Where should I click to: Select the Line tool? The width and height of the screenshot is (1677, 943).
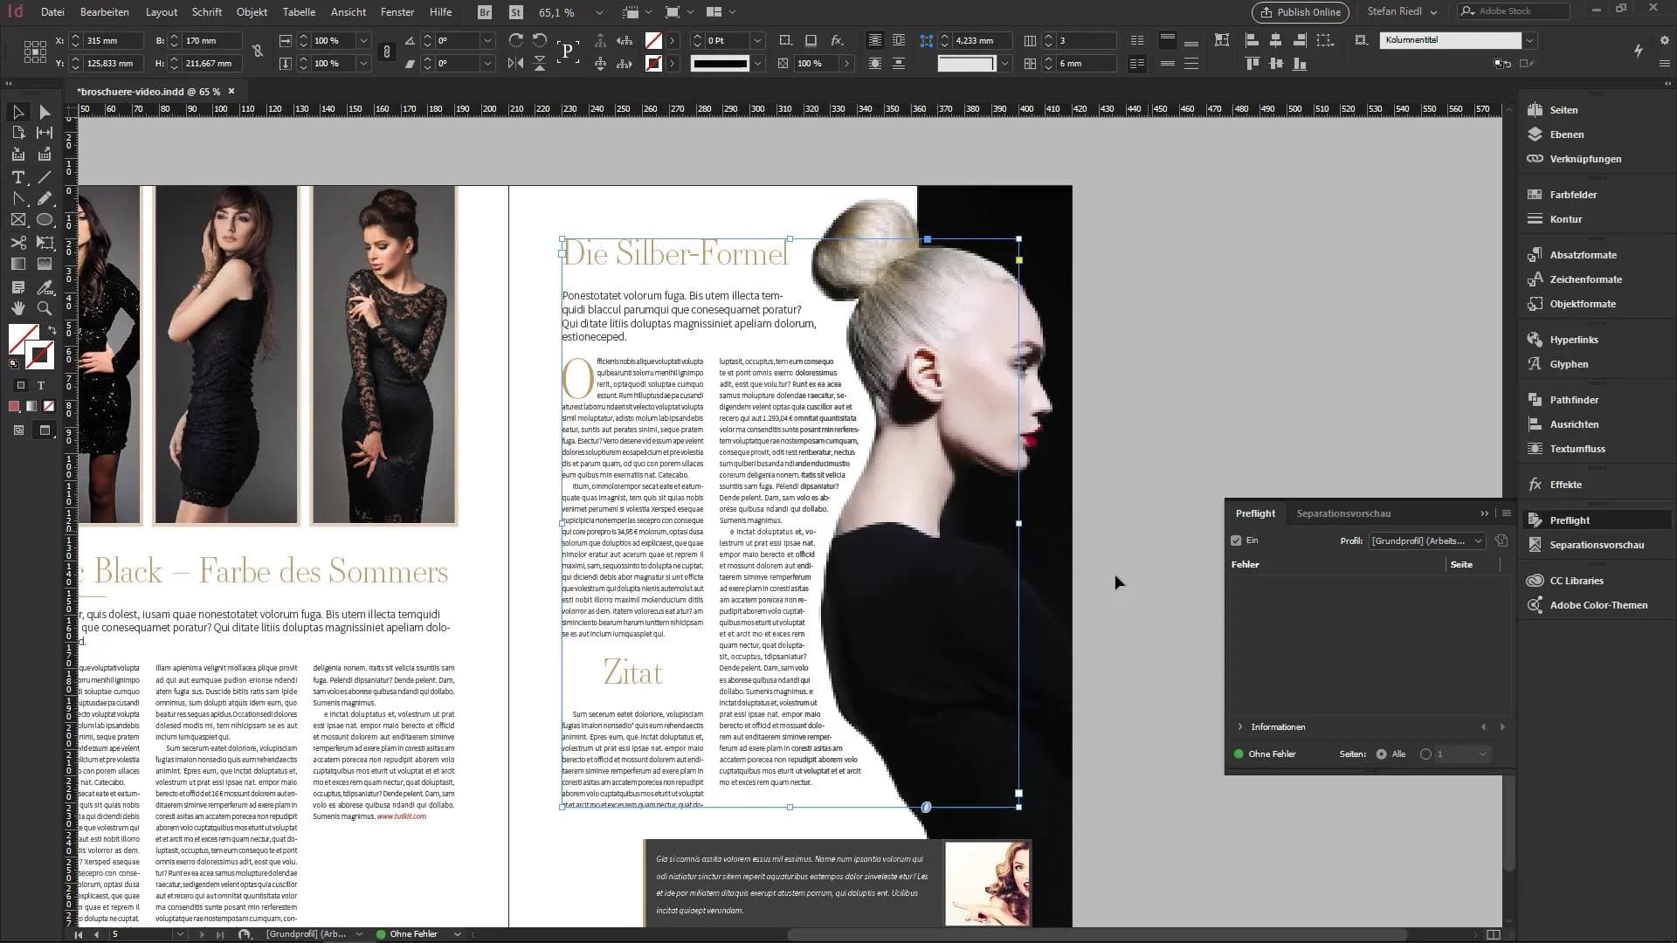pos(45,177)
